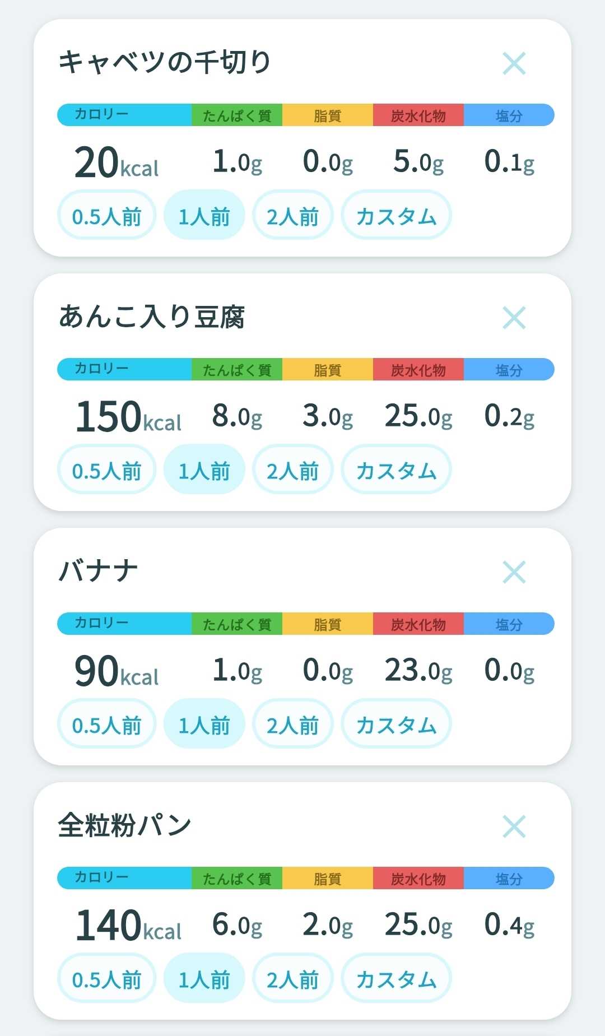Viewport: 605px width, 1036px height.
Task: Select 0.5人前 for バナナ
Action: [x=106, y=724]
